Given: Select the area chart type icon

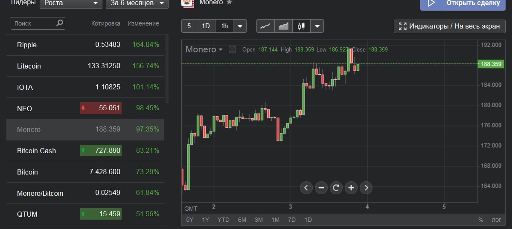Looking at the screenshot, I should coord(283,26).
